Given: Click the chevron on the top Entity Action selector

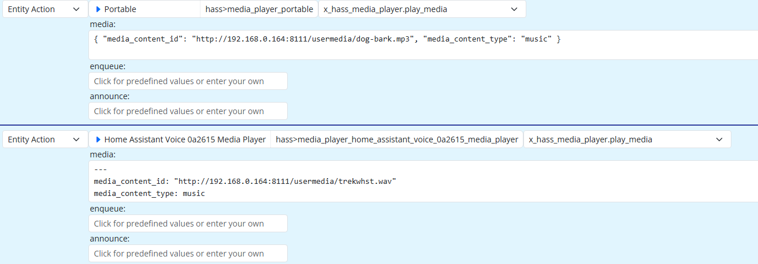Looking at the screenshot, I should [x=77, y=9].
